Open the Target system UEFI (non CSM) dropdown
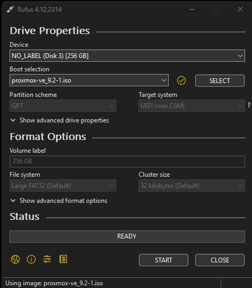 coord(192,106)
